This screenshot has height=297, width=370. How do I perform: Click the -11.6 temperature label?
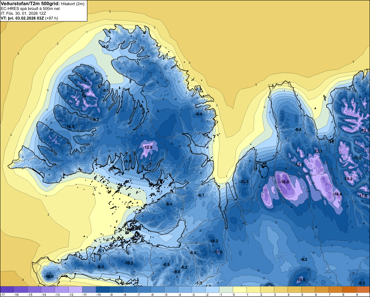click(363, 196)
